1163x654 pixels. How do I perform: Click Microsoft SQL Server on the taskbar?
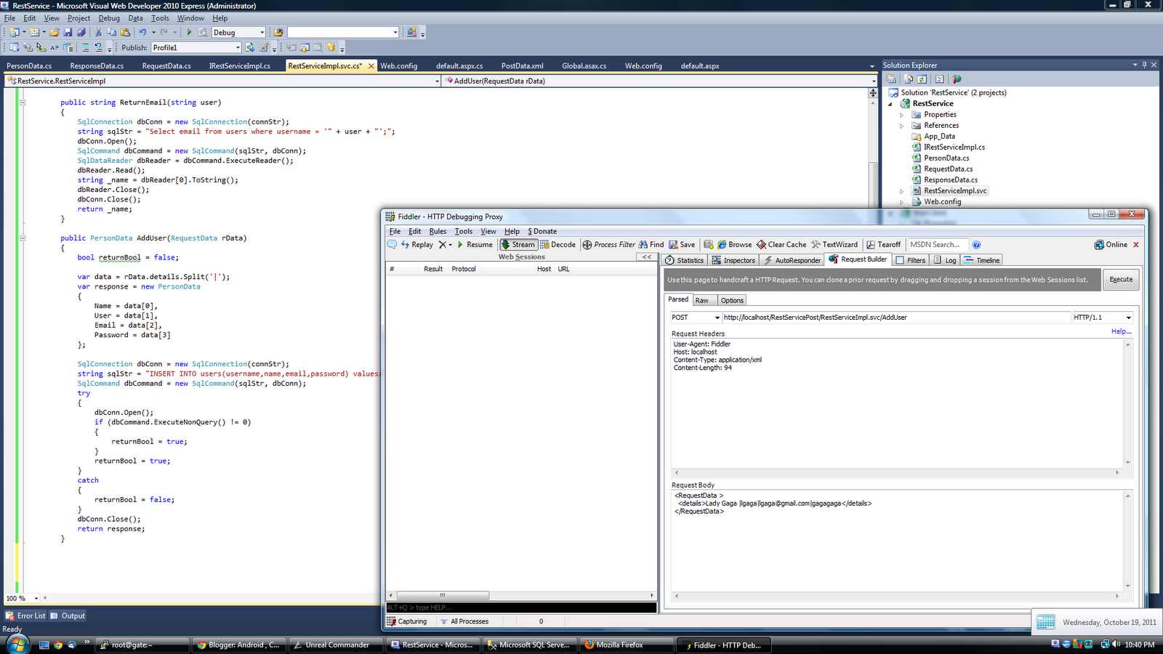pos(531,645)
